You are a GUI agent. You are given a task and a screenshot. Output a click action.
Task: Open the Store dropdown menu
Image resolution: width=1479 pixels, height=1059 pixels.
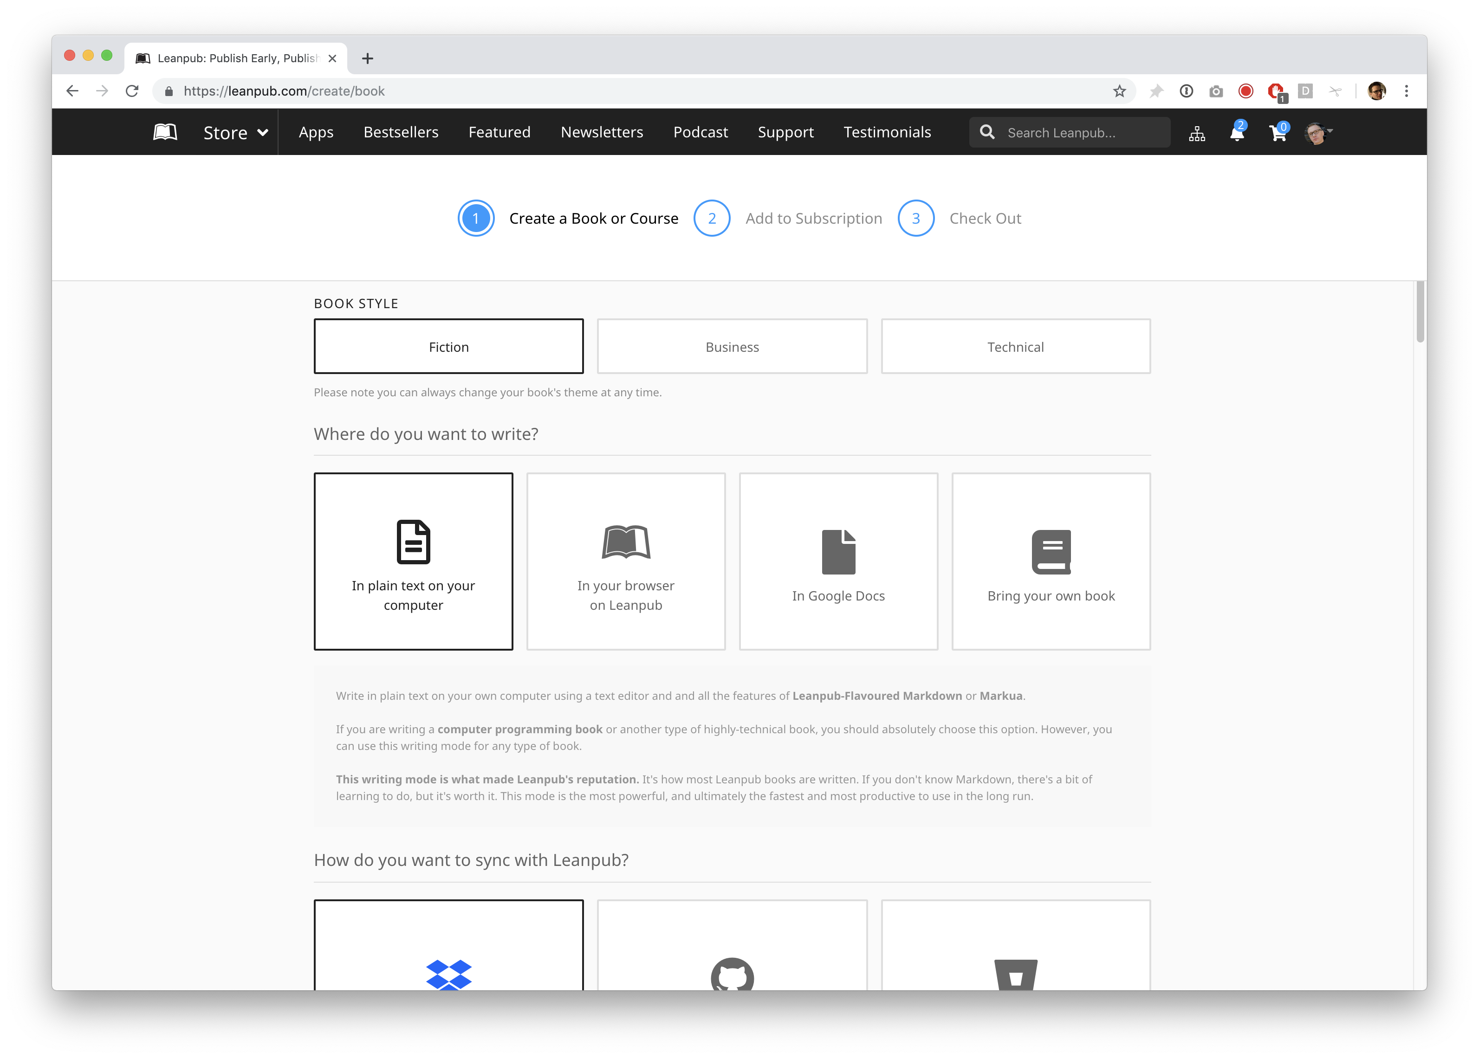click(235, 132)
